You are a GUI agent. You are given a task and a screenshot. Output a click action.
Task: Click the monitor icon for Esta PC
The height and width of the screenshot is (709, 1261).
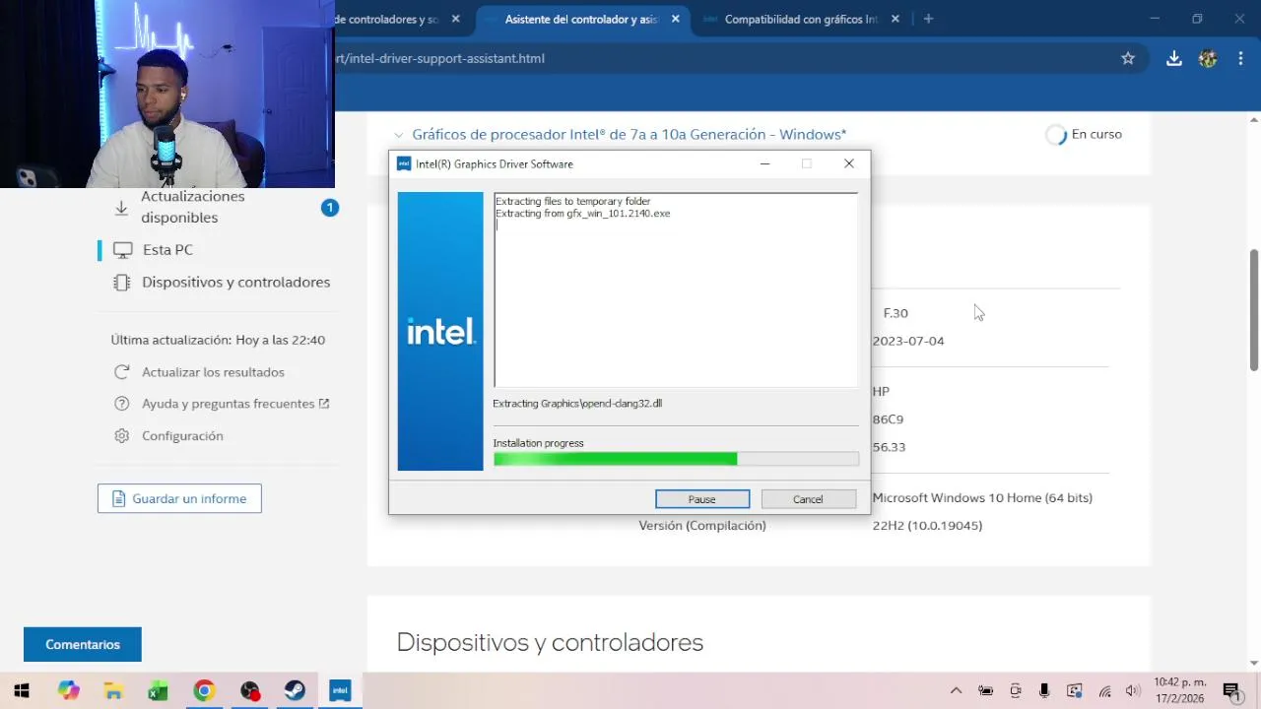click(x=122, y=250)
